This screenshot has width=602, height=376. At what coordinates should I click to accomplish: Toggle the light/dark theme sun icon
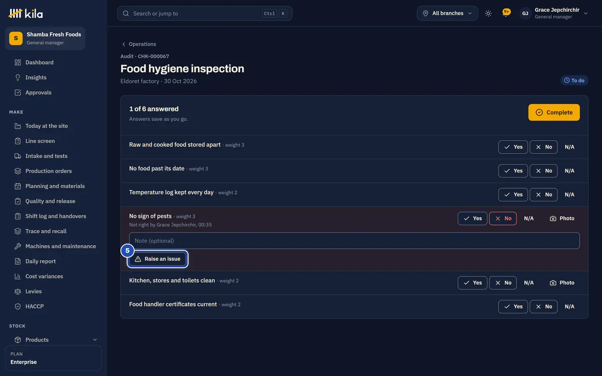pos(488,13)
